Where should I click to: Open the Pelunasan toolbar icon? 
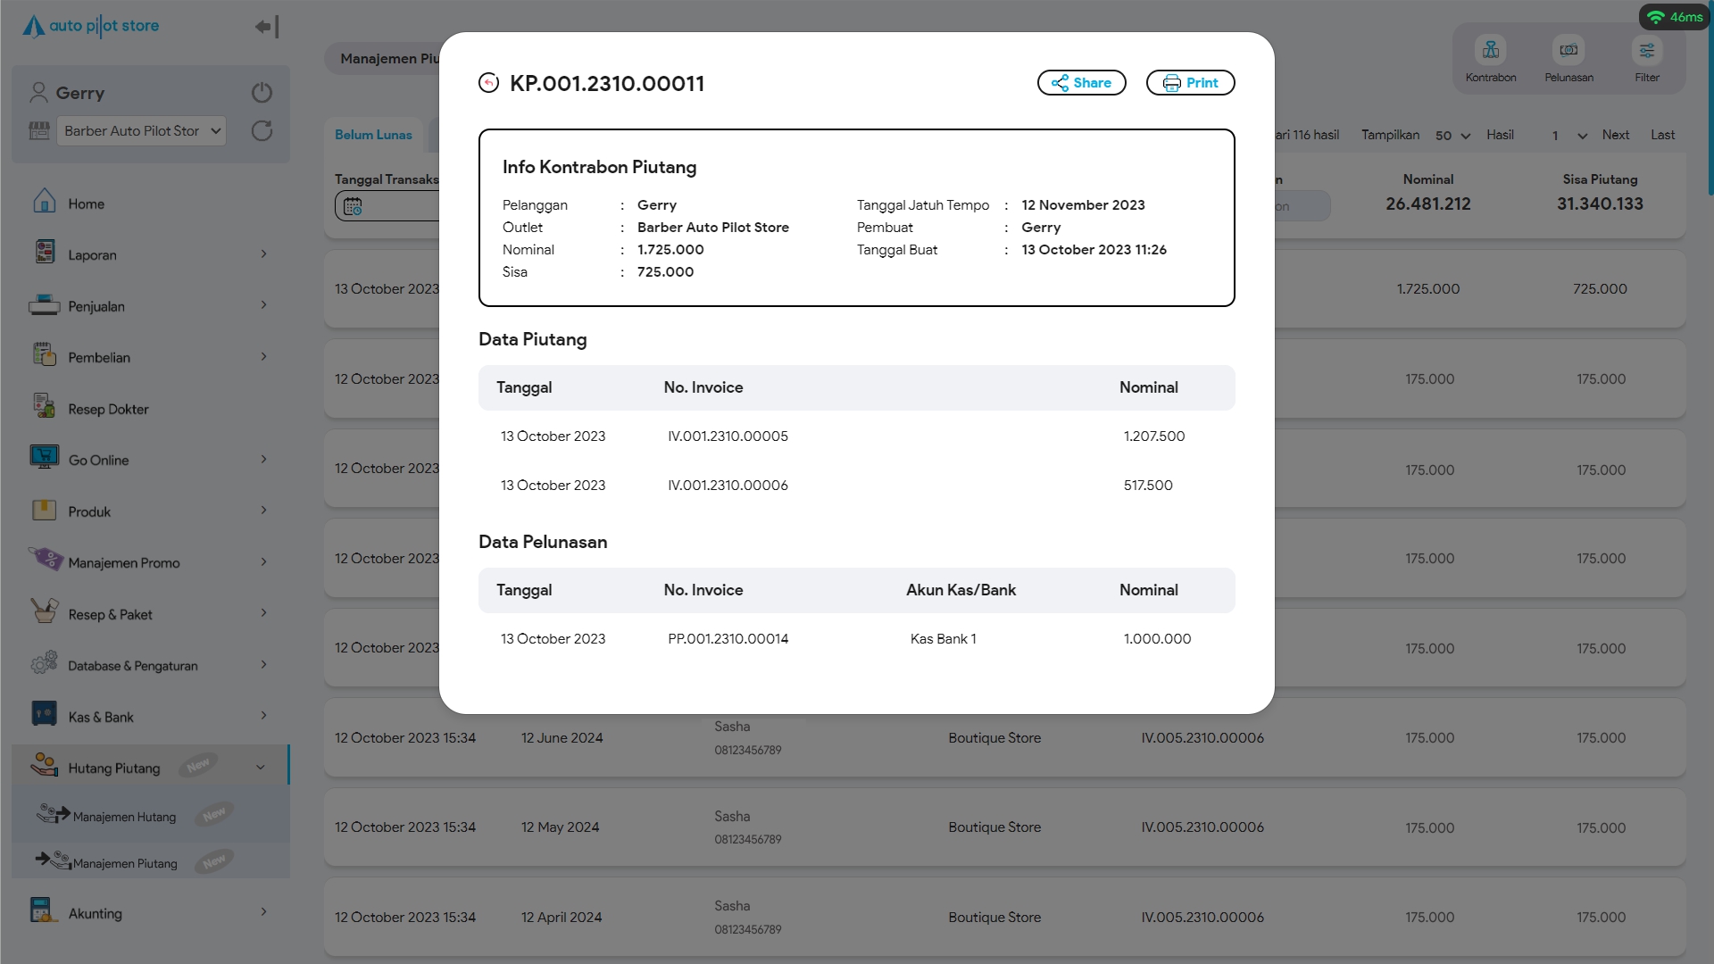pos(1568,51)
